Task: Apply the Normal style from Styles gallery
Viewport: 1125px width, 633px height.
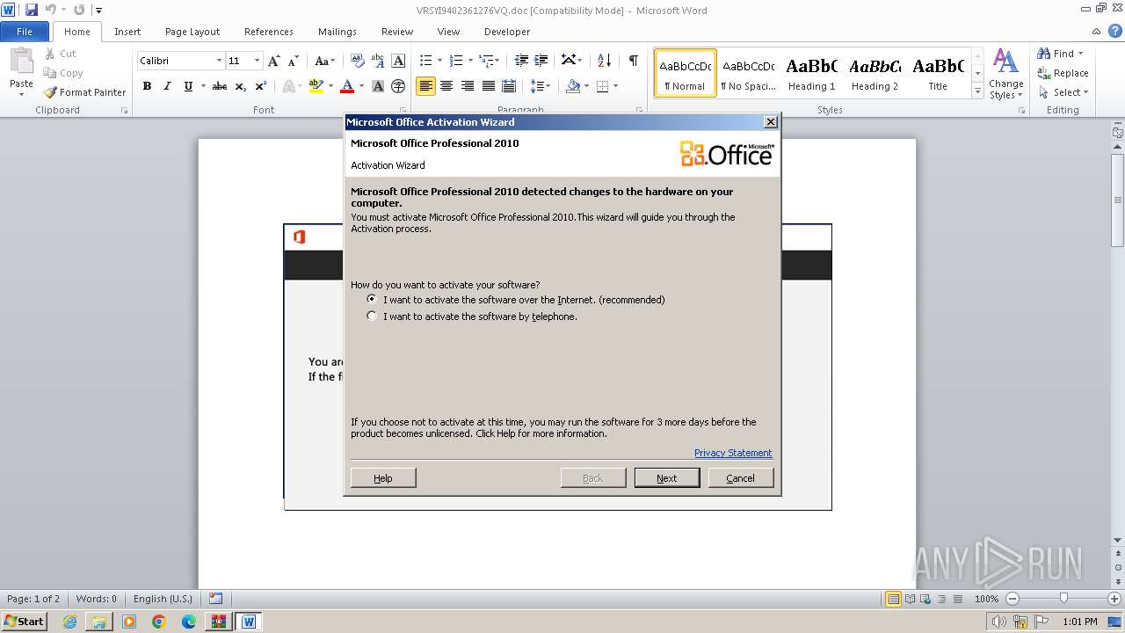Action: point(686,73)
